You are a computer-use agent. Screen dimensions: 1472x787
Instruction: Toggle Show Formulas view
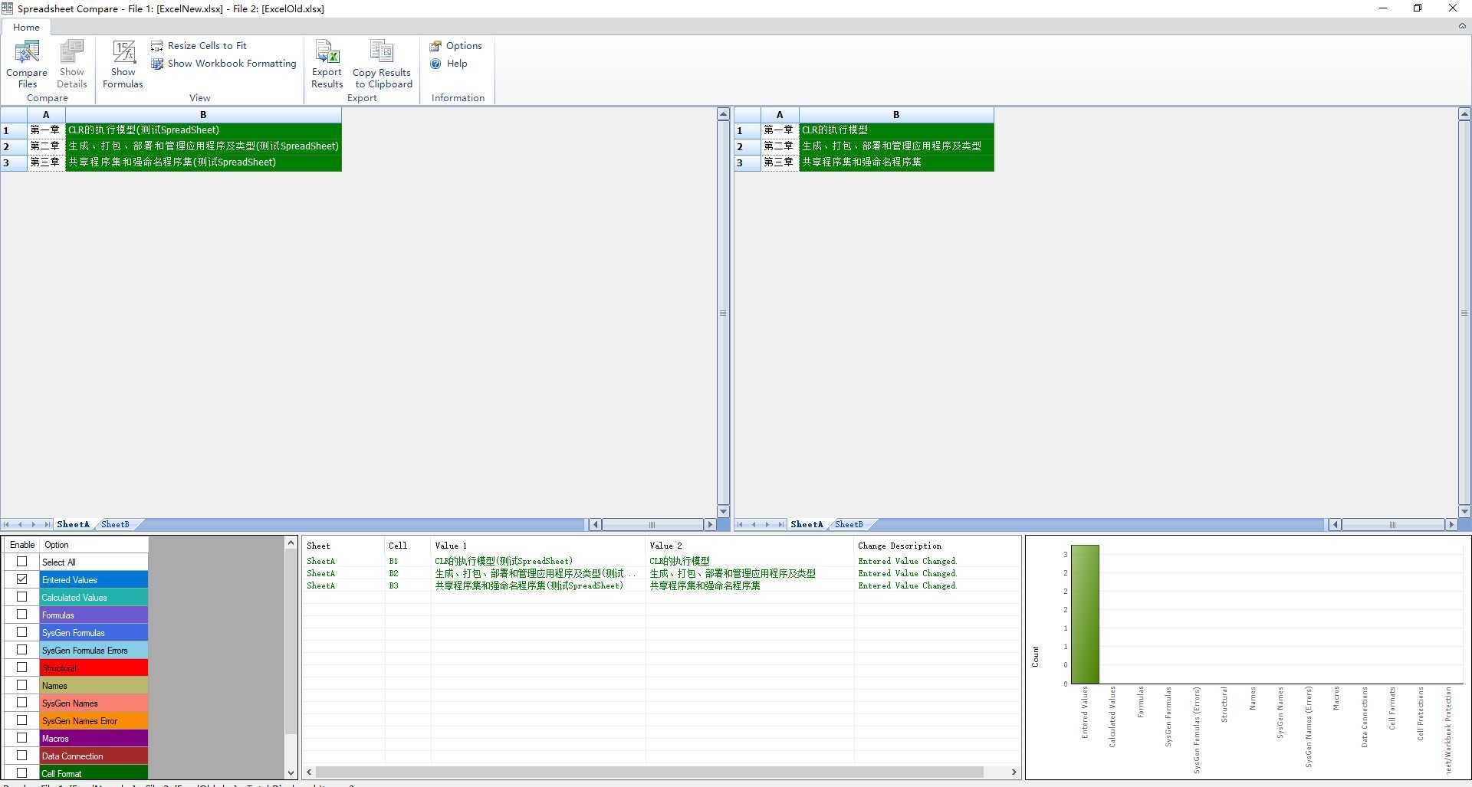pyautogui.click(x=123, y=64)
